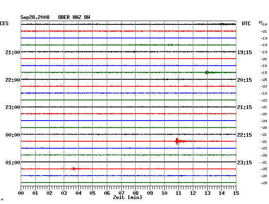Click the small red seismic event before minute 04
Screen dimensions: 269x204
(74, 169)
